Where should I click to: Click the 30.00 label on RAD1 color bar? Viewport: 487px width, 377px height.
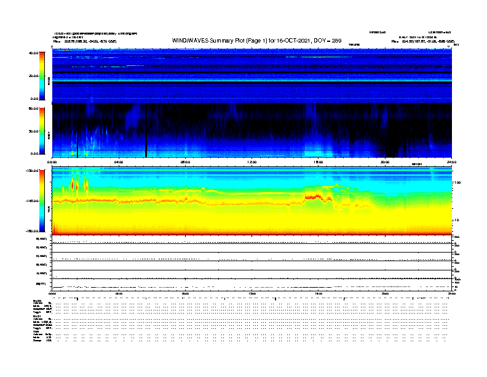pyautogui.click(x=33, y=131)
